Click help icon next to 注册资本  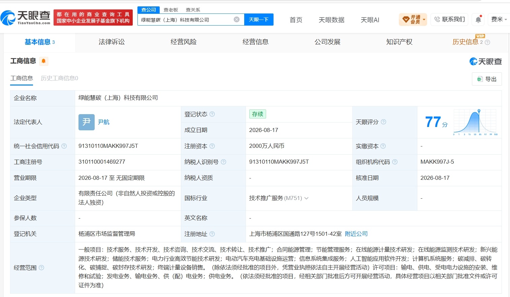[x=212, y=146]
